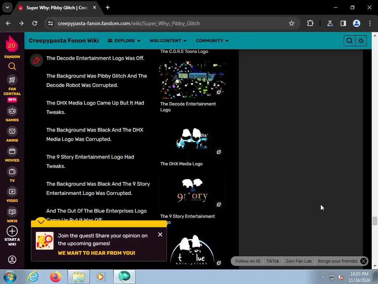
Task: Open media player from taskbar
Action: 101,277
